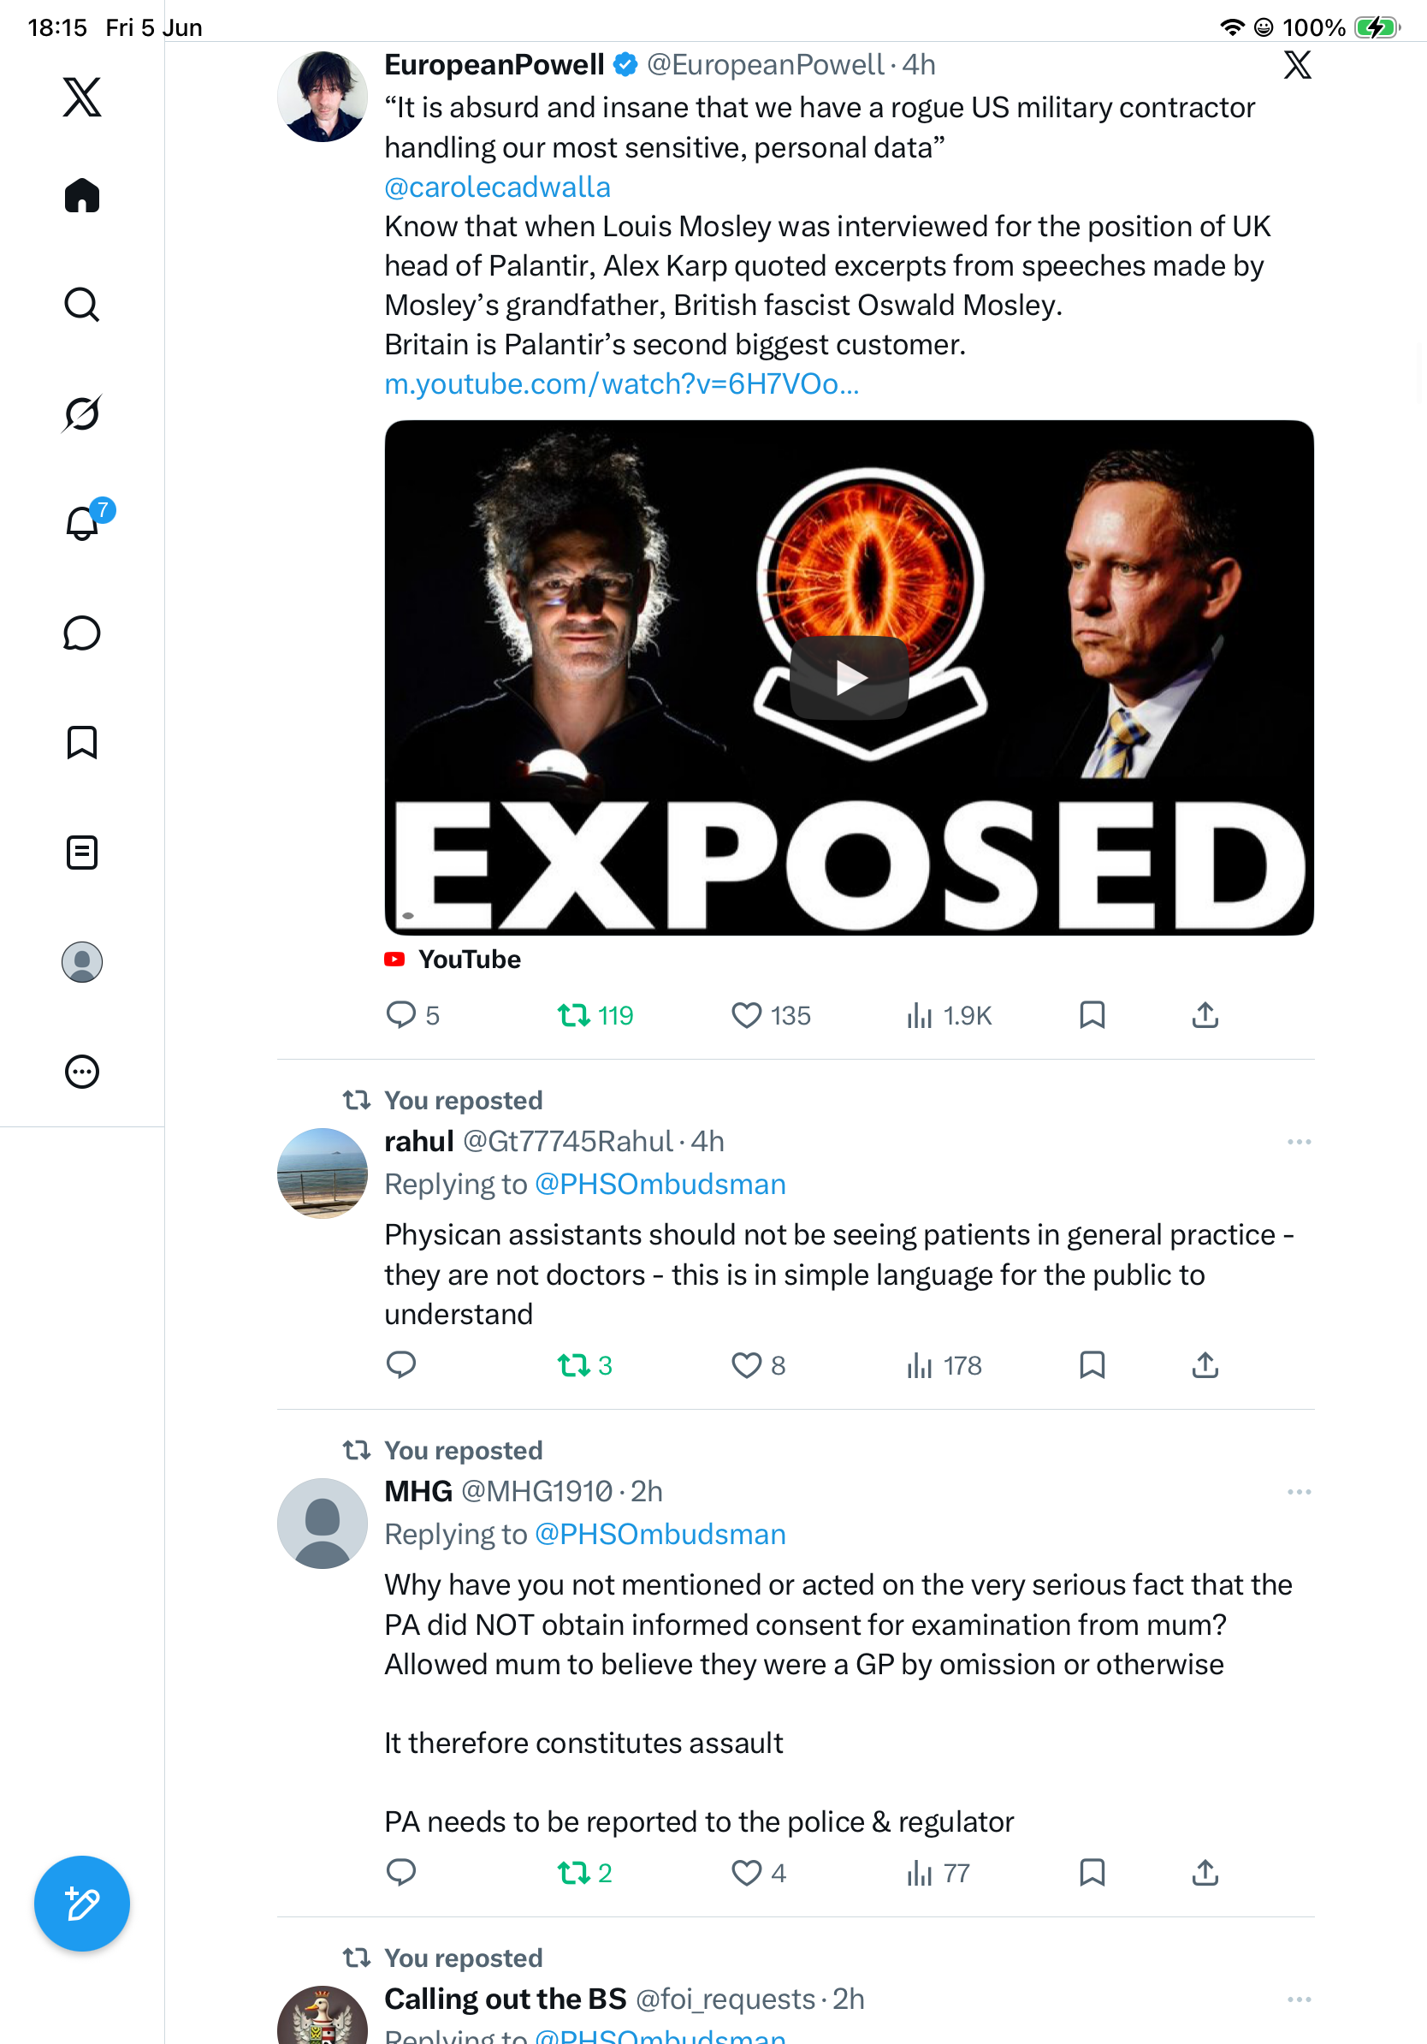This screenshot has height=2044, width=1427.
Task: Open Bookmarks in the sidebar
Action: tap(82, 742)
